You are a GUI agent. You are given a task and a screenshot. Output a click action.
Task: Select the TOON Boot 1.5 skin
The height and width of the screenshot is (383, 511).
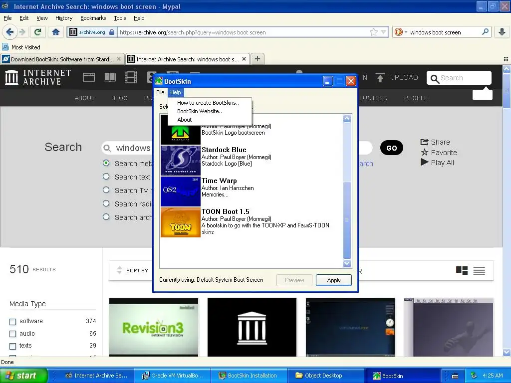(251, 222)
